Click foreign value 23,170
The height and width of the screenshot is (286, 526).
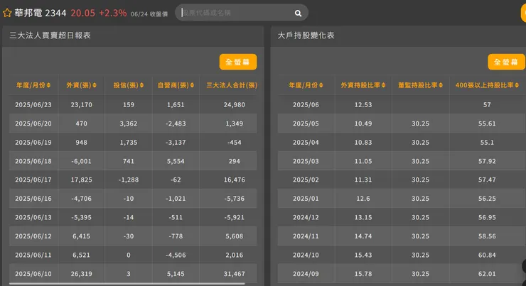81,105
